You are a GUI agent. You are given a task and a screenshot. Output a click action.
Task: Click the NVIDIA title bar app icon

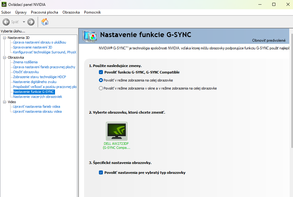(x=4, y=4)
